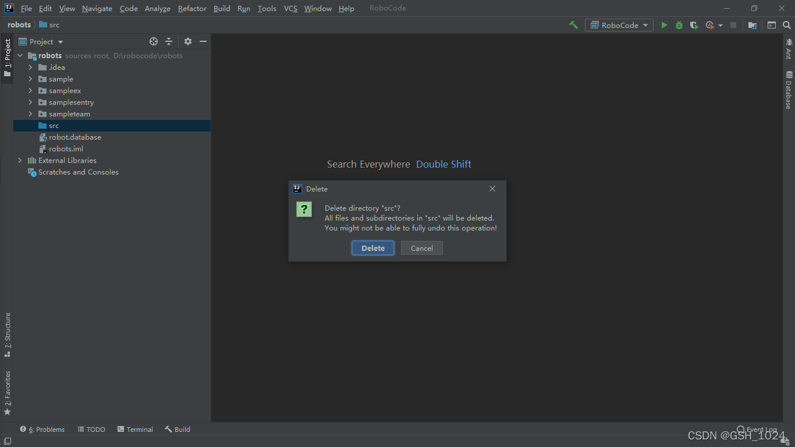Open the Database side panel
Viewport: 795px width, 447px height.
[789, 90]
